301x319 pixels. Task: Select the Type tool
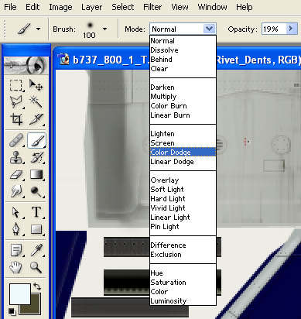pyautogui.click(x=36, y=212)
